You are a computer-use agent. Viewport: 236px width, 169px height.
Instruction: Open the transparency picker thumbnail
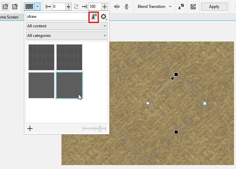point(29,7)
